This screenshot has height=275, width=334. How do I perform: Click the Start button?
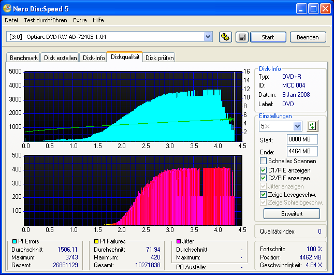click(268, 37)
